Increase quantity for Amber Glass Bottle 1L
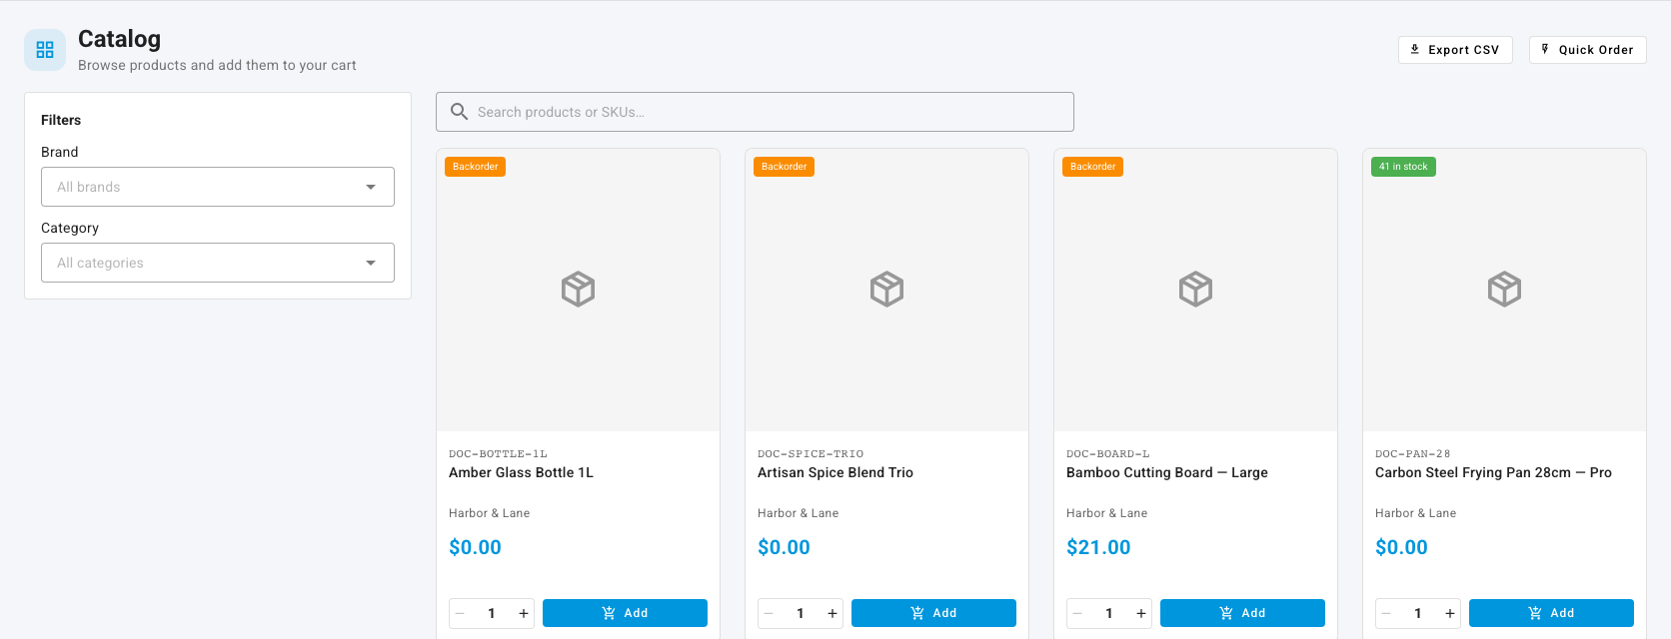Viewport: 1671px width, 639px height. (x=523, y=613)
